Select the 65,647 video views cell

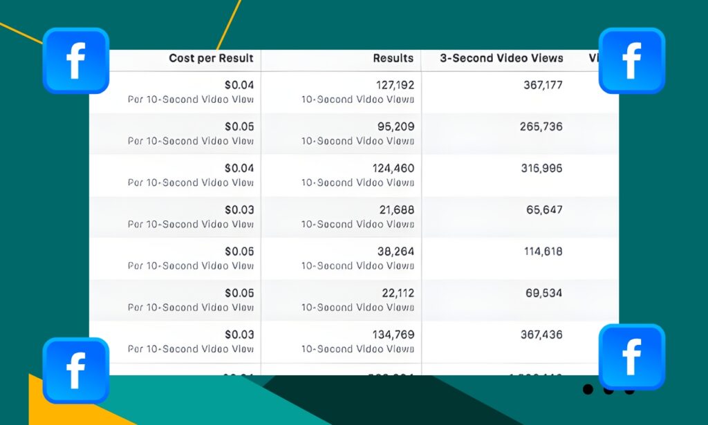point(544,210)
